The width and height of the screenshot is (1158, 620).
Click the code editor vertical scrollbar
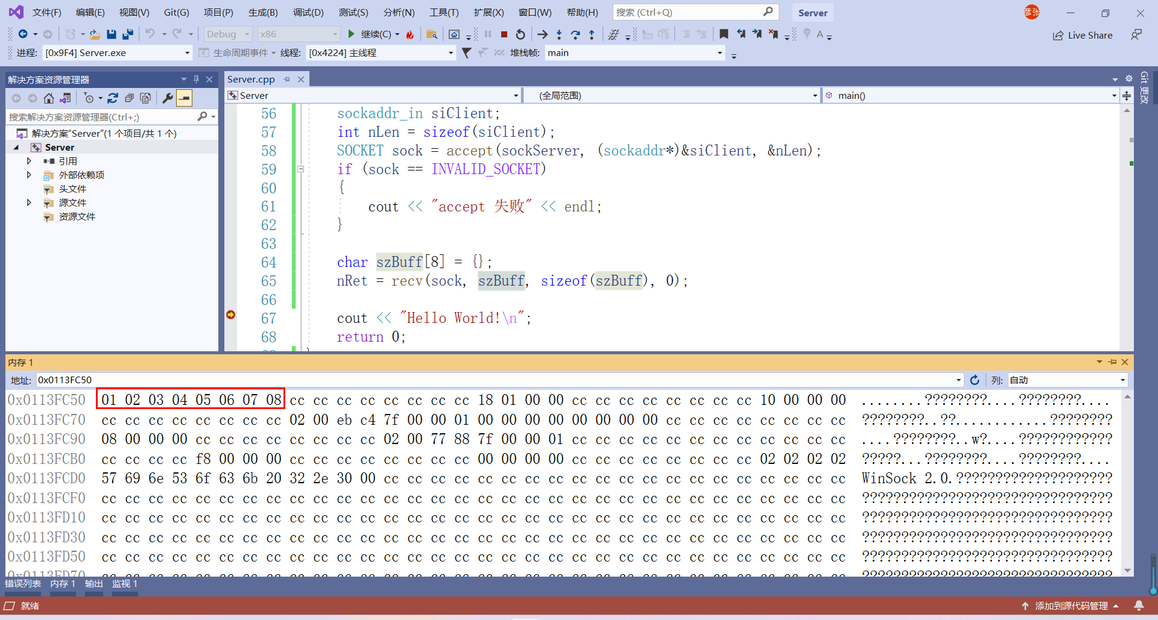(1127, 228)
